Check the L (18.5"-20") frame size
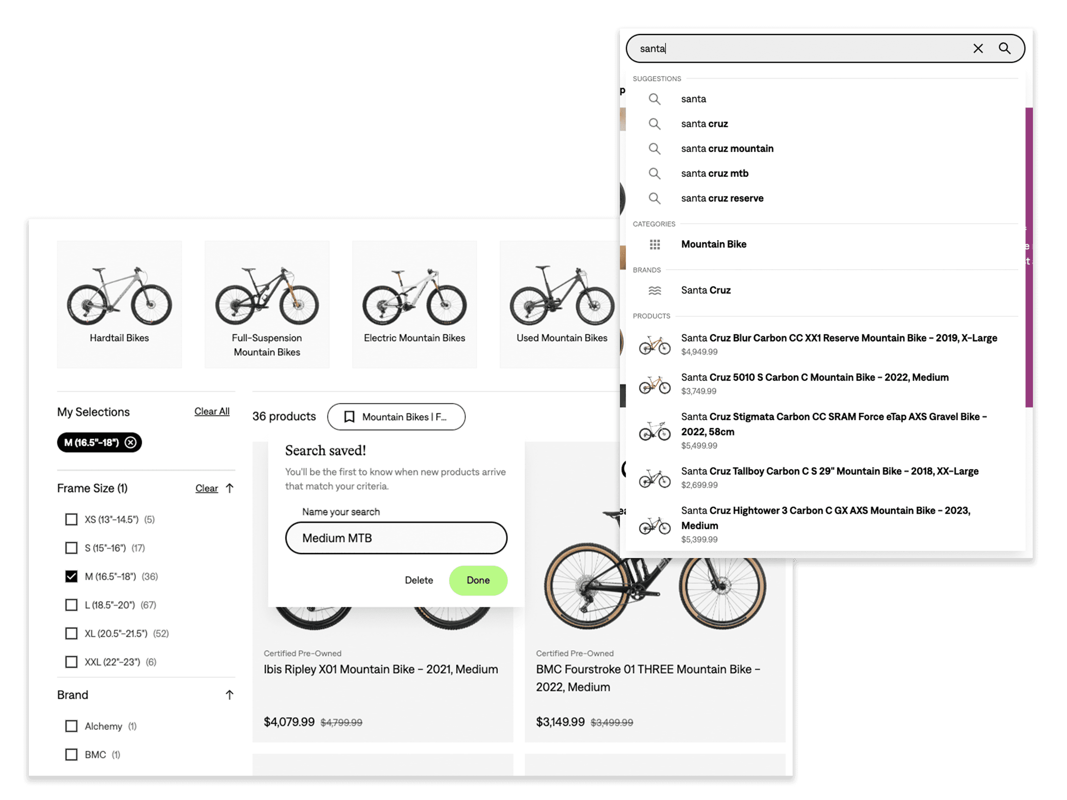The width and height of the screenshot is (1067, 800). [x=71, y=605]
